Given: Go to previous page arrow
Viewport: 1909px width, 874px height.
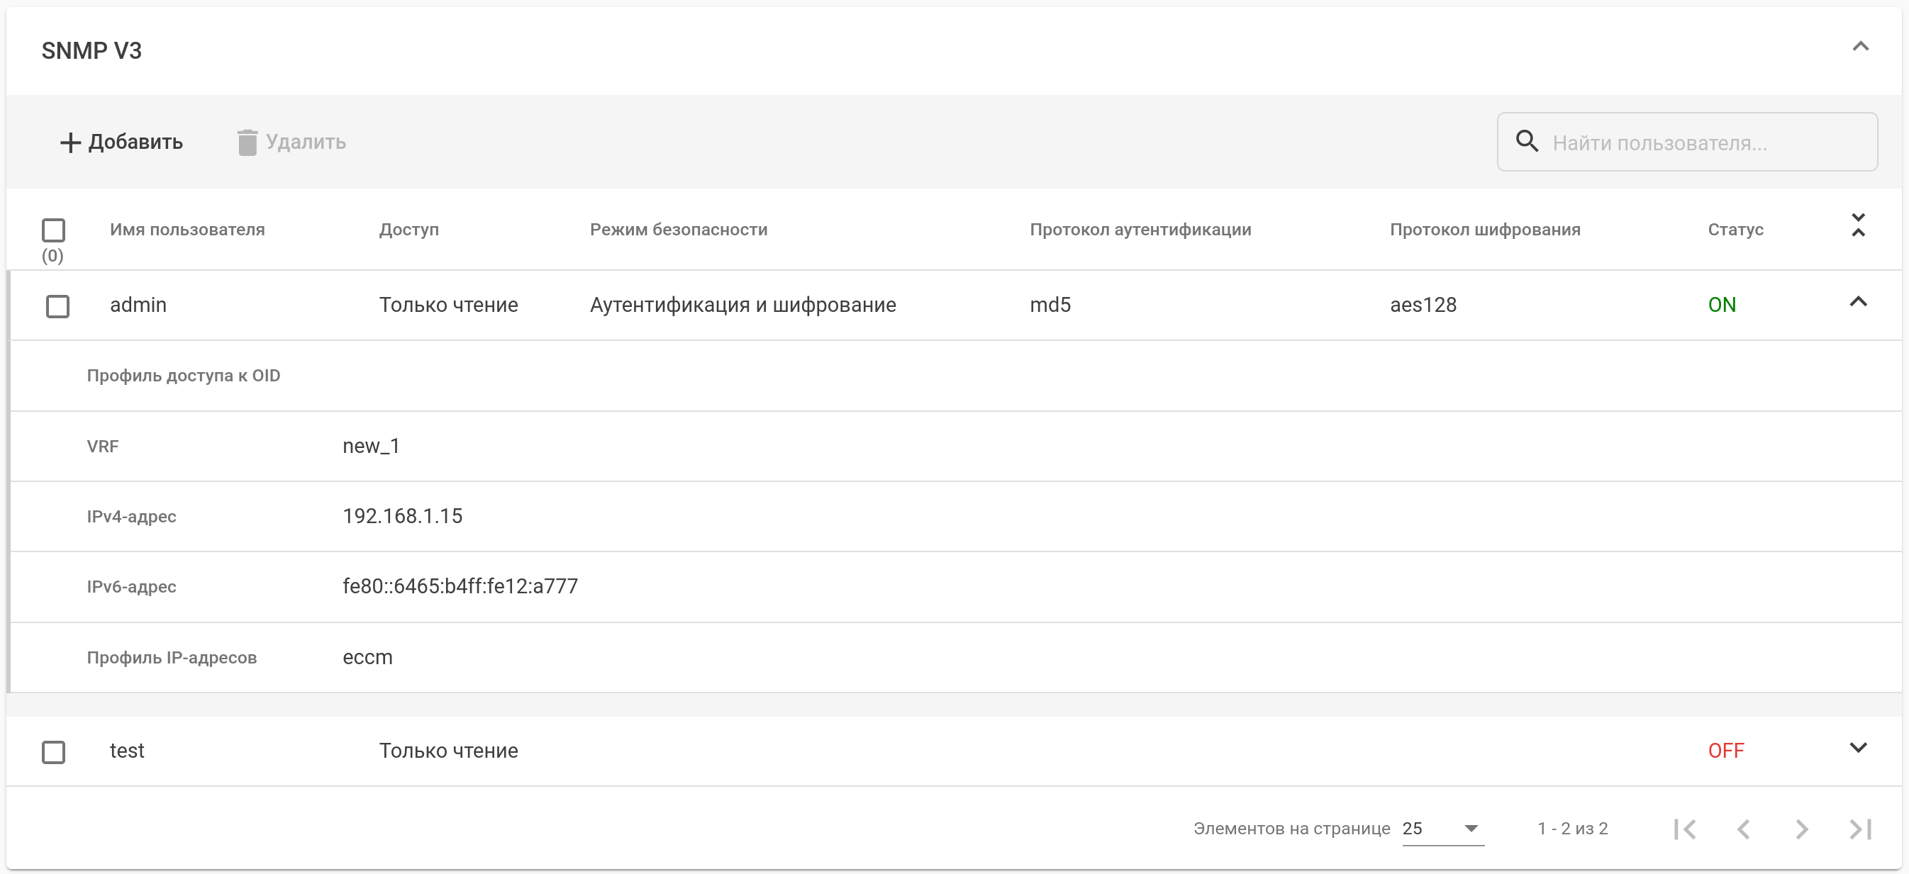Looking at the screenshot, I should click(x=1744, y=829).
